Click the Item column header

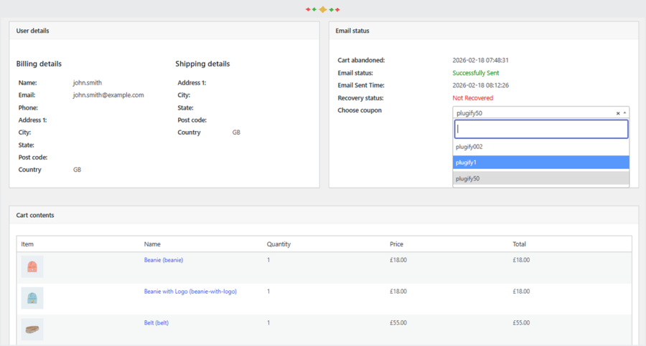pyautogui.click(x=27, y=244)
